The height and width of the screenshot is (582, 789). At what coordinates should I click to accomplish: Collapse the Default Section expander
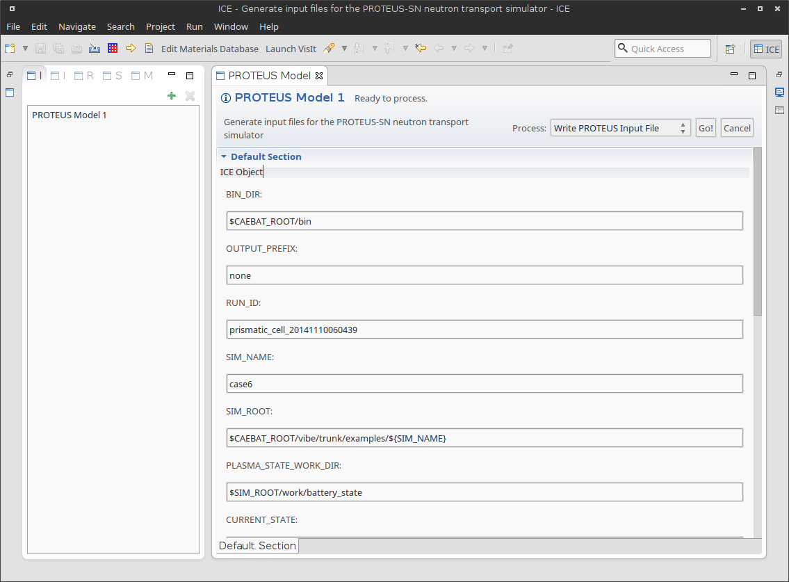tap(224, 156)
